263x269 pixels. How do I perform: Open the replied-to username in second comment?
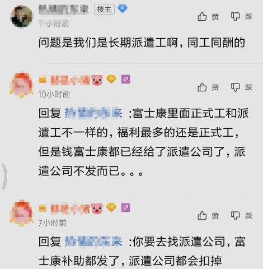pyautogui.click(x=93, y=113)
